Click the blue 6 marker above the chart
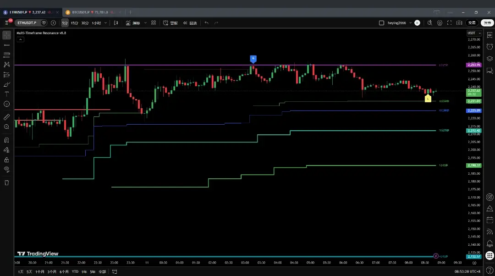The height and width of the screenshot is (276, 495). pyautogui.click(x=253, y=59)
